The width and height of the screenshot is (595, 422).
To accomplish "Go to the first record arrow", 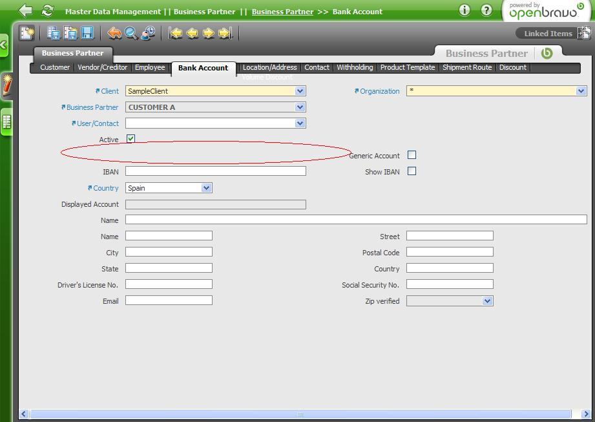I will click(175, 33).
